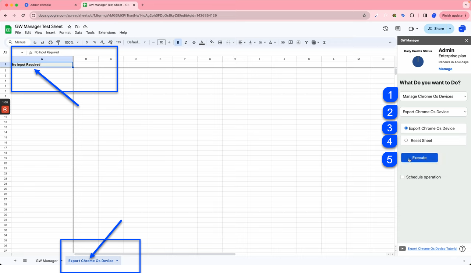
Task: Open the GW Manager help question icon
Action: 463,249
